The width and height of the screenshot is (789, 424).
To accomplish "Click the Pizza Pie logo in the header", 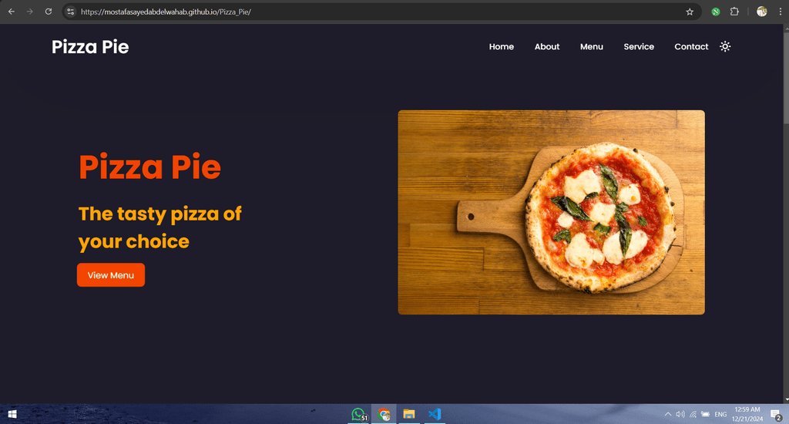I will tap(90, 47).
